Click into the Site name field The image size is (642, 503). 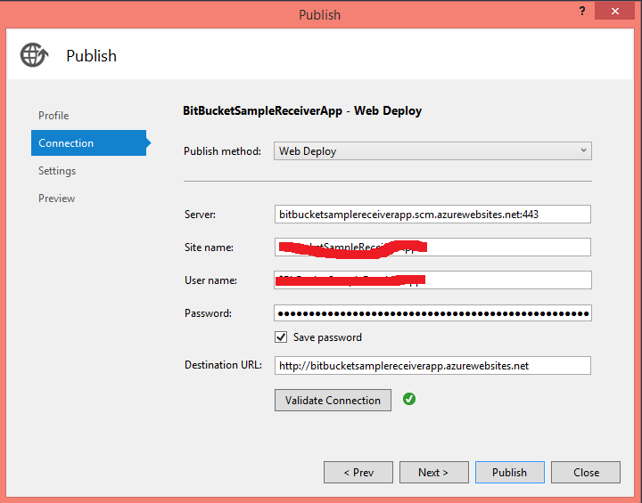pyautogui.click(x=432, y=247)
